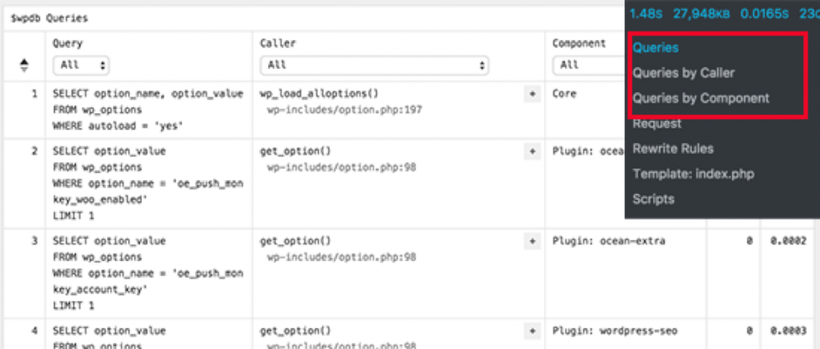Image resolution: width=820 pixels, height=349 pixels.
Task: Click wp-includes/option.php:98 in row 3
Action: [341, 258]
